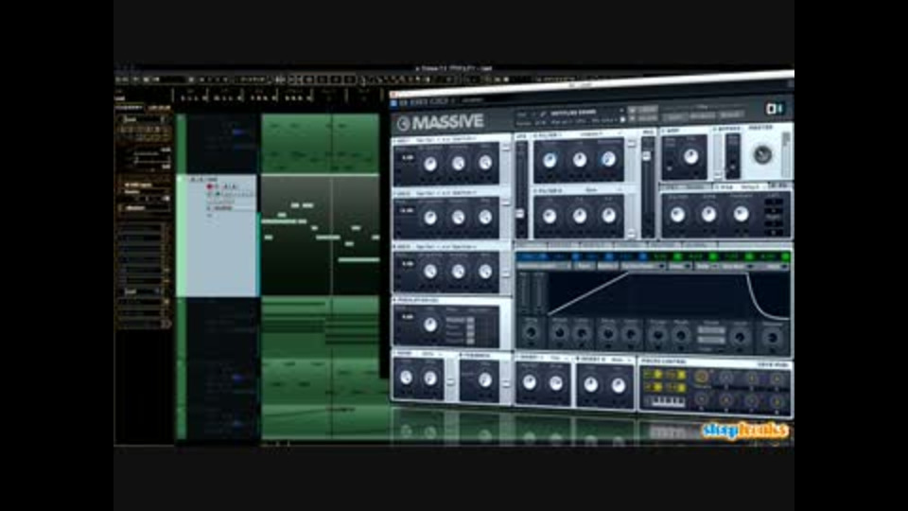Toggle Modulation OSC power switch
908x511 pixels.
[x=396, y=300]
